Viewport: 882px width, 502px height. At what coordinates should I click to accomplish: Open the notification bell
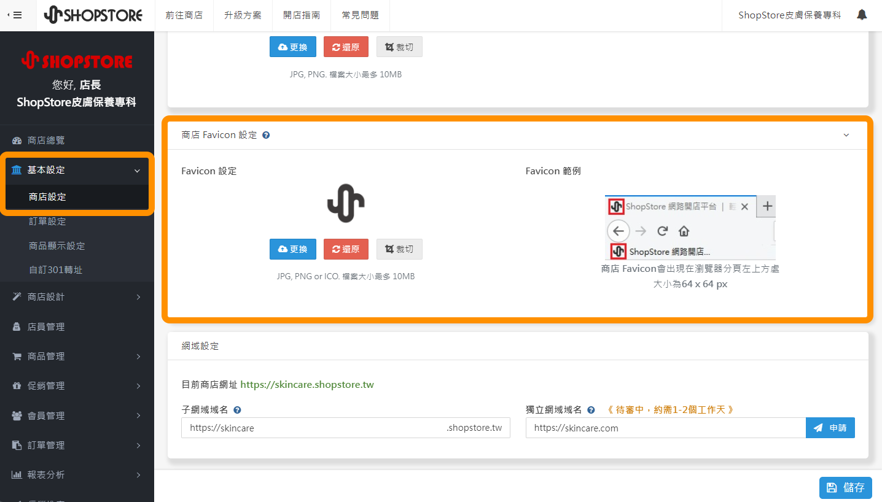pyautogui.click(x=862, y=15)
